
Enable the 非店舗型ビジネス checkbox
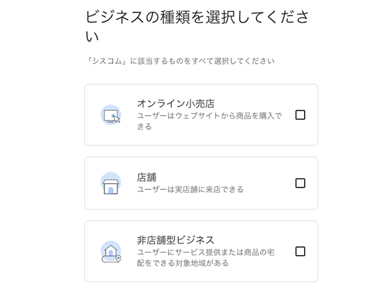[300, 251]
